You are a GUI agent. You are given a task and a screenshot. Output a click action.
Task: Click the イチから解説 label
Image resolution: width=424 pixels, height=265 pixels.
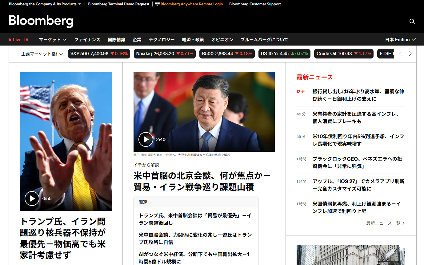pyautogui.click(x=146, y=165)
